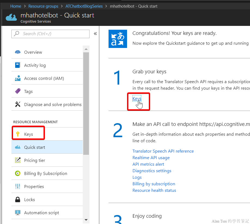Click the Access control (IAM) people icon
This screenshot has height=224, width=250.
(x=18, y=78)
